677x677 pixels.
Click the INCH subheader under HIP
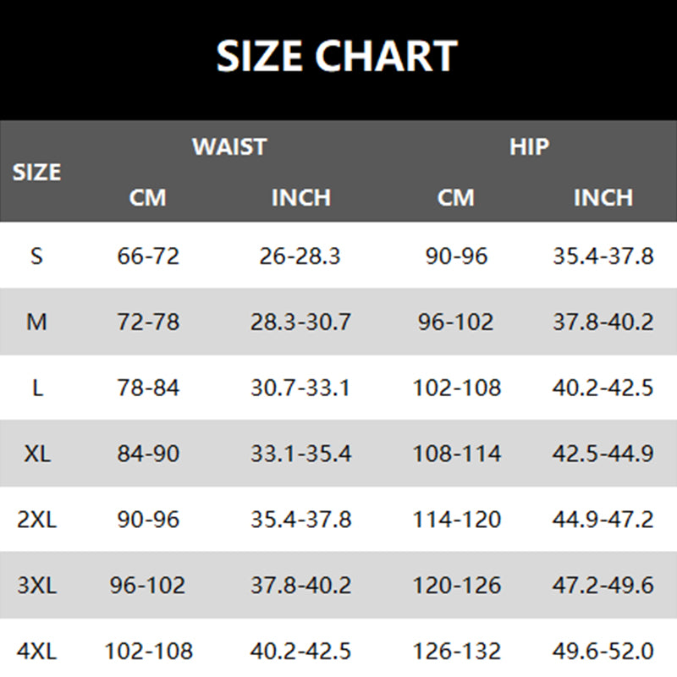click(x=603, y=198)
